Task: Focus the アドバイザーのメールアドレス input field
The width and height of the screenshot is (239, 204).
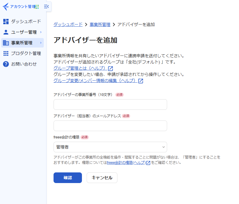Action: pyautogui.click(x=110, y=126)
